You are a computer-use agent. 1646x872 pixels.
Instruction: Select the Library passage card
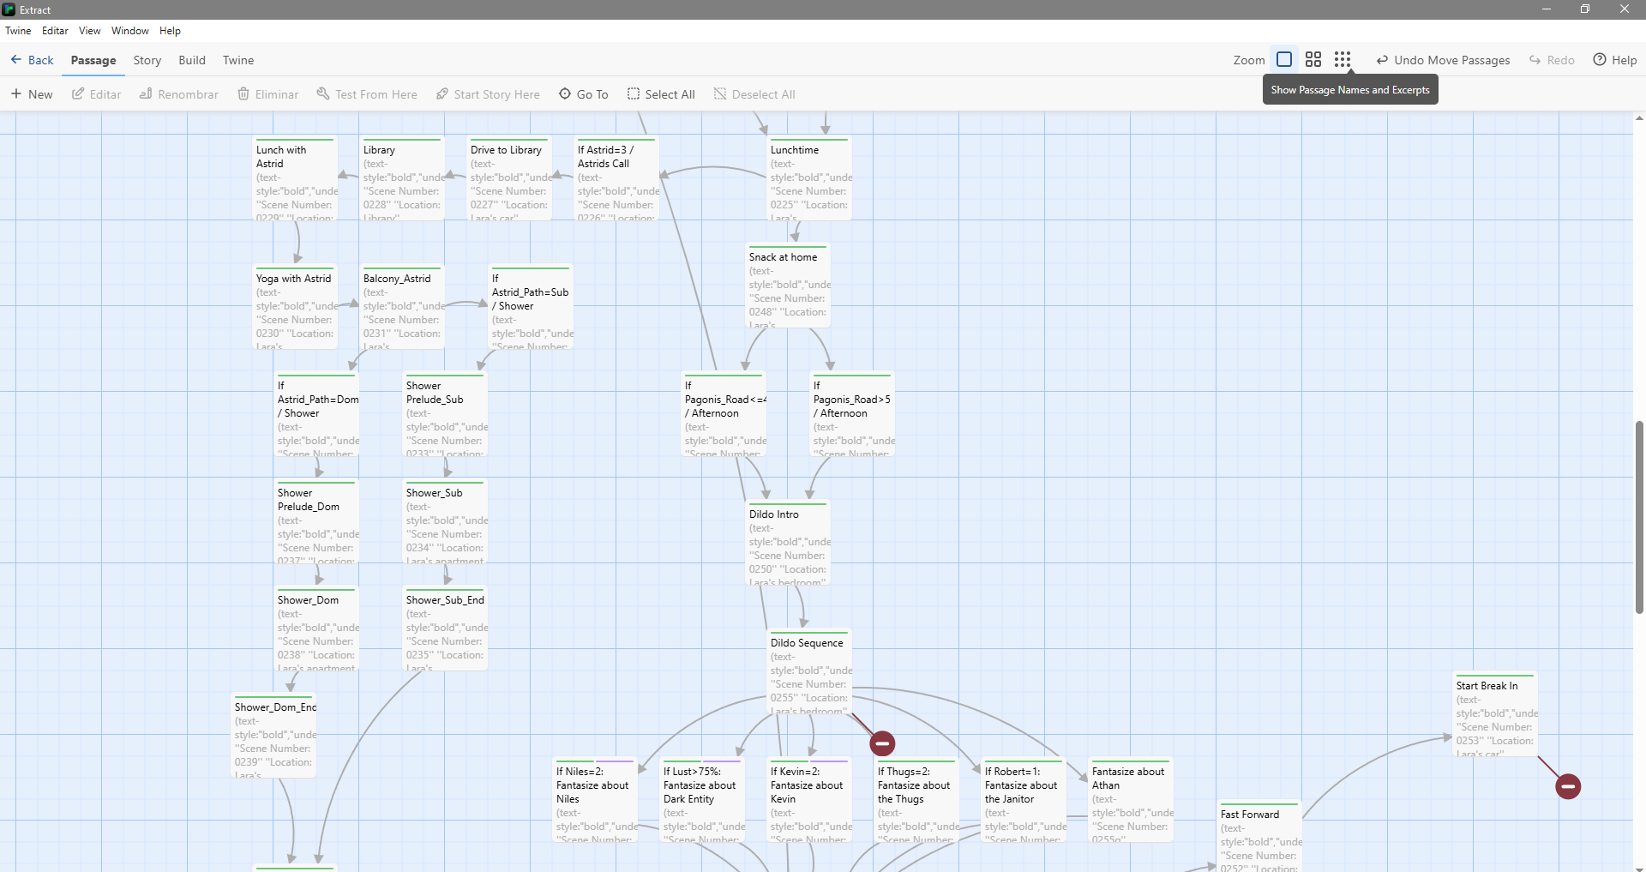402,178
